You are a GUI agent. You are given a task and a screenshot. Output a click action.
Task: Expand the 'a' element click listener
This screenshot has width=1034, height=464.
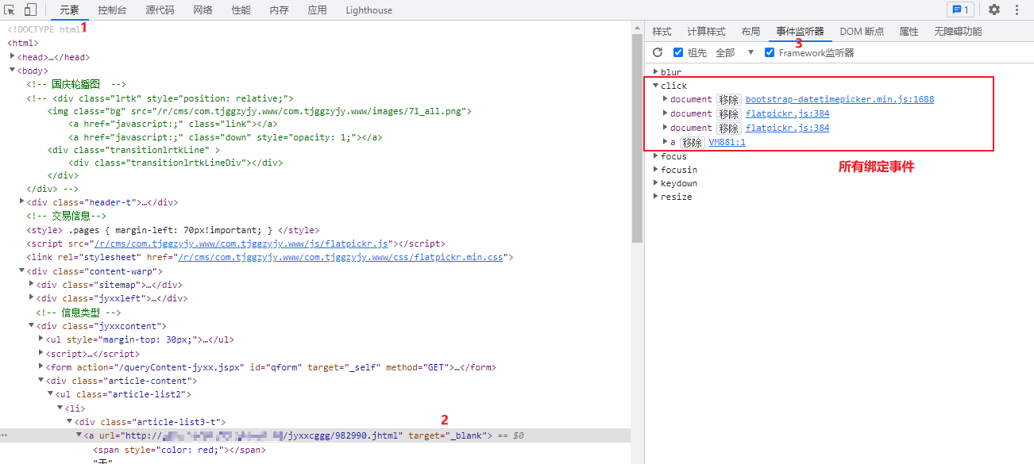click(665, 142)
